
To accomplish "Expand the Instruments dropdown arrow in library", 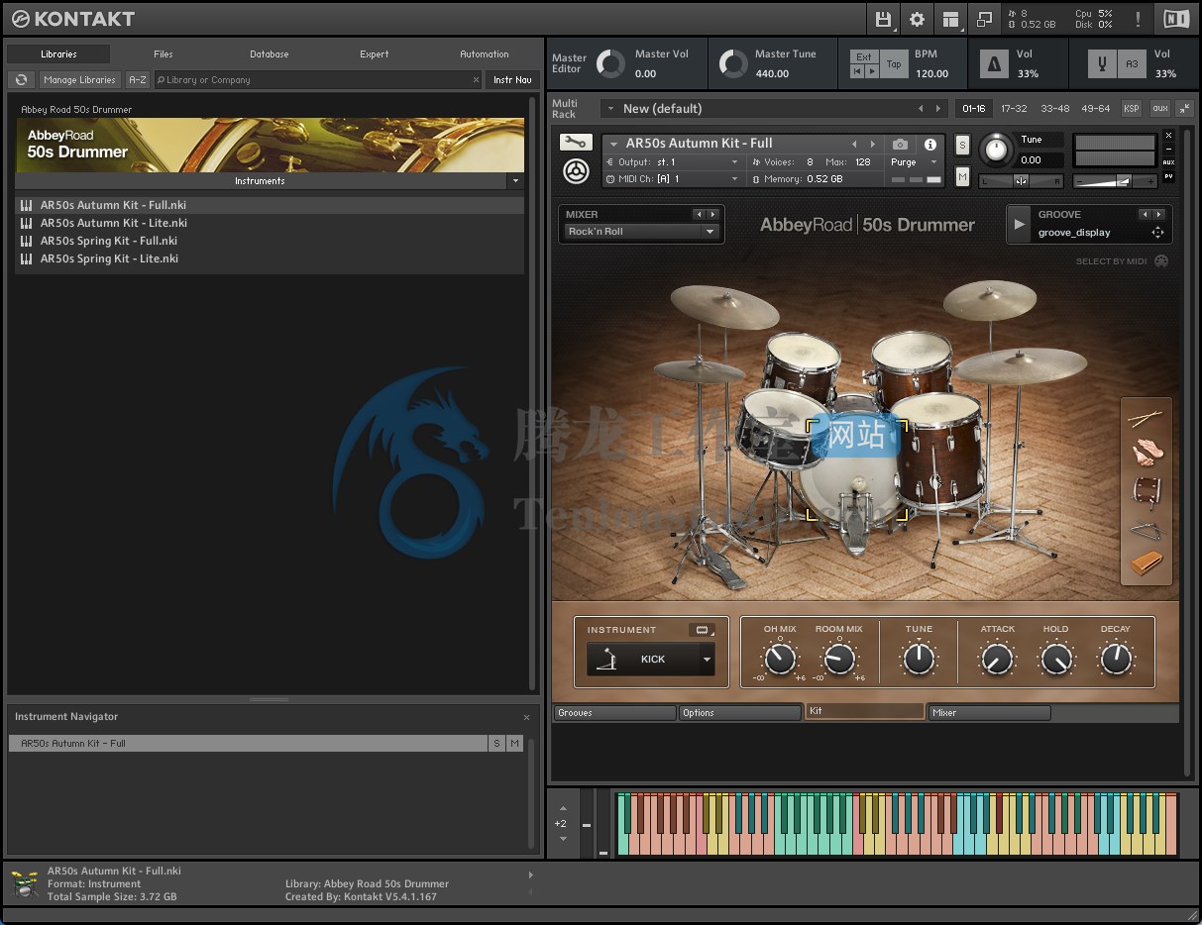I will pyautogui.click(x=514, y=181).
